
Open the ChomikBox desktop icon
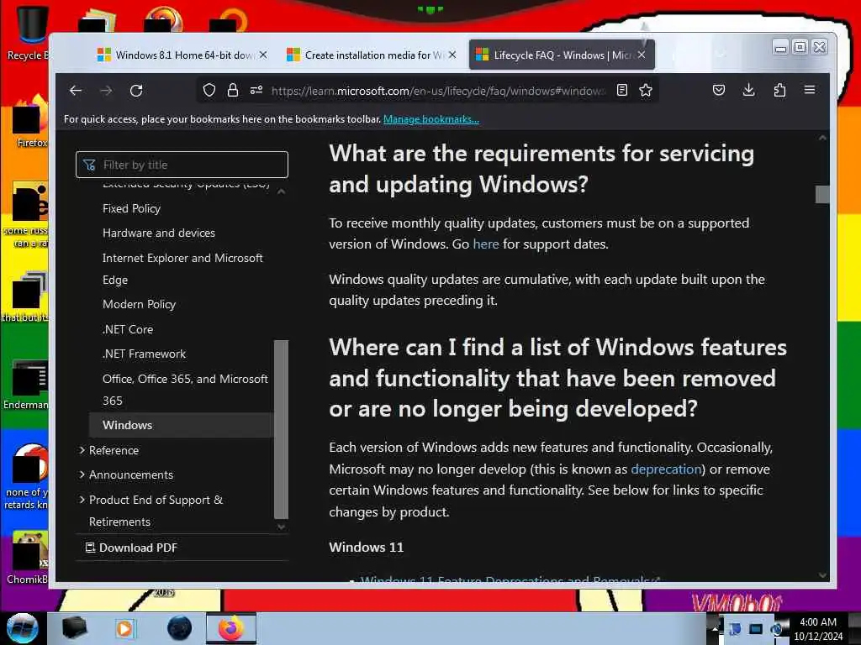click(x=29, y=557)
